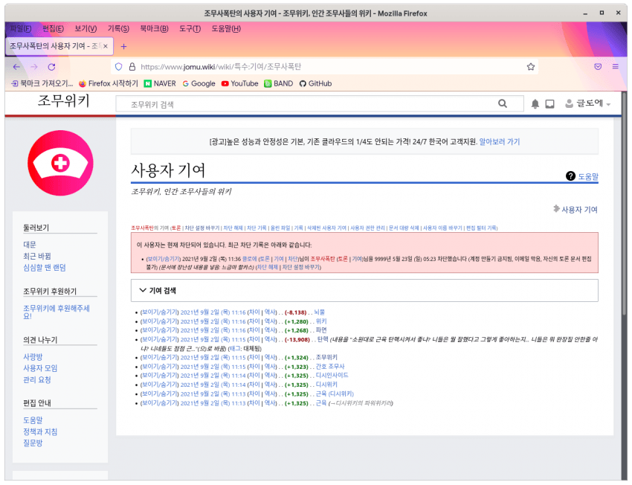The image size is (632, 485).
Task: Click the search magnifier icon
Action: click(504, 104)
